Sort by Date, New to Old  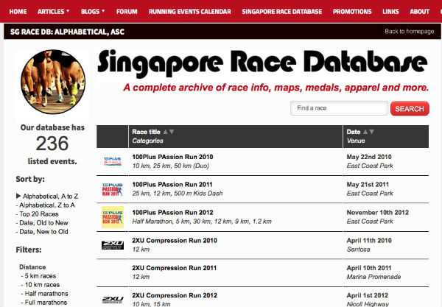pyautogui.click(x=43, y=231)
